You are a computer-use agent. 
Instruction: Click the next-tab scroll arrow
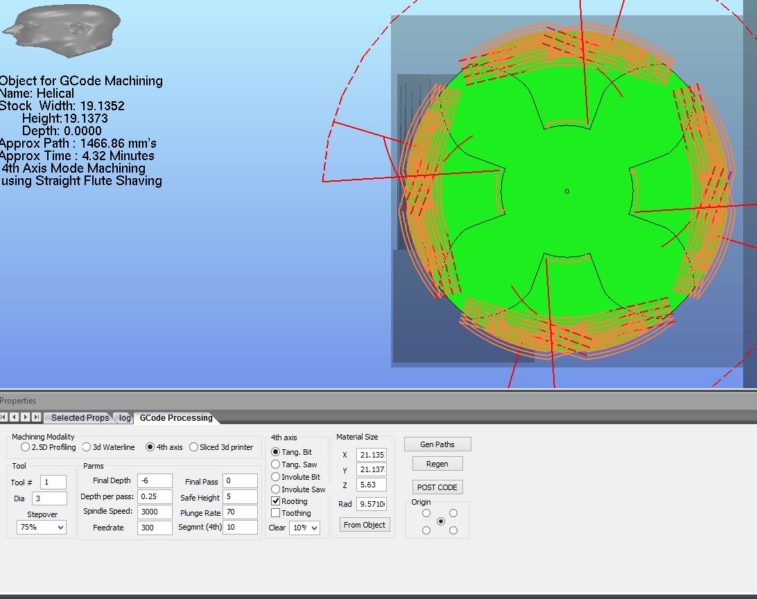(26, 417)
